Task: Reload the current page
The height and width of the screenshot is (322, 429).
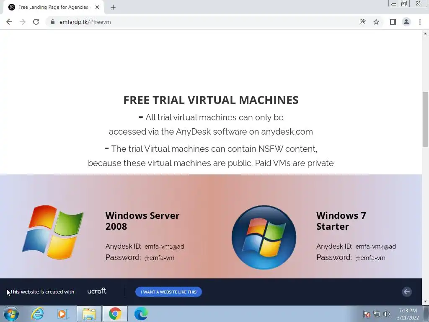Action: click(36, 22)
